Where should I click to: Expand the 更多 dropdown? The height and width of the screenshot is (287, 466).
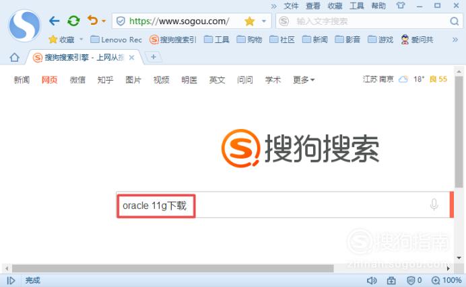tap(304, 80)
